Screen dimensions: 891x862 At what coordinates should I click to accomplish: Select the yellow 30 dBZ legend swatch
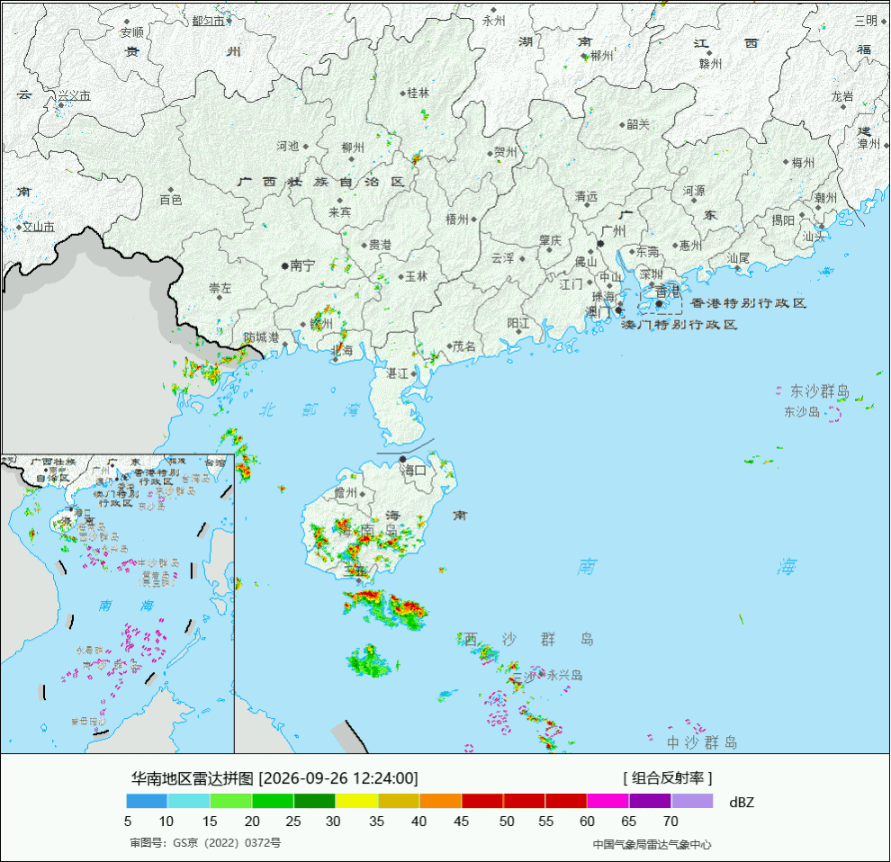point(356,801)
